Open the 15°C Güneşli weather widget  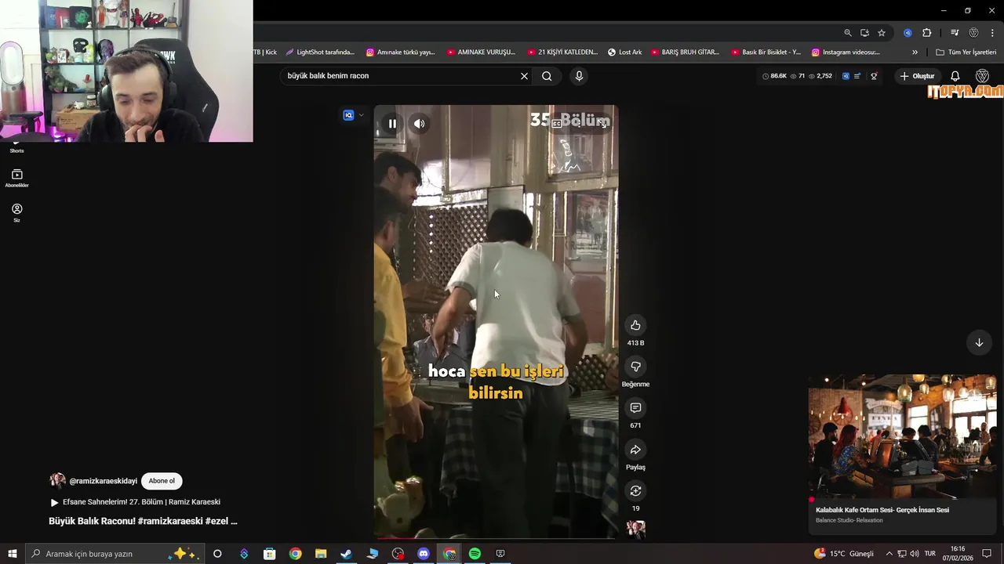click(843, 554)
